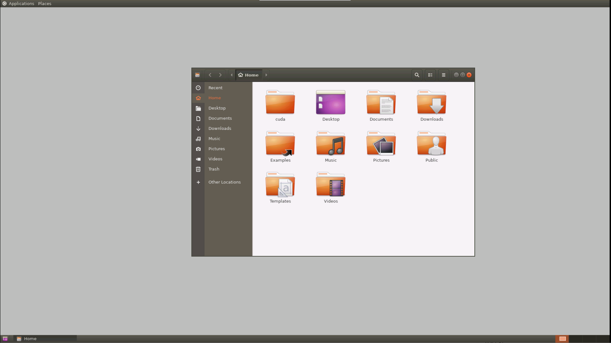The image size is (611, 343).
Task: Select the Templates folder
Action: [280, 185]
